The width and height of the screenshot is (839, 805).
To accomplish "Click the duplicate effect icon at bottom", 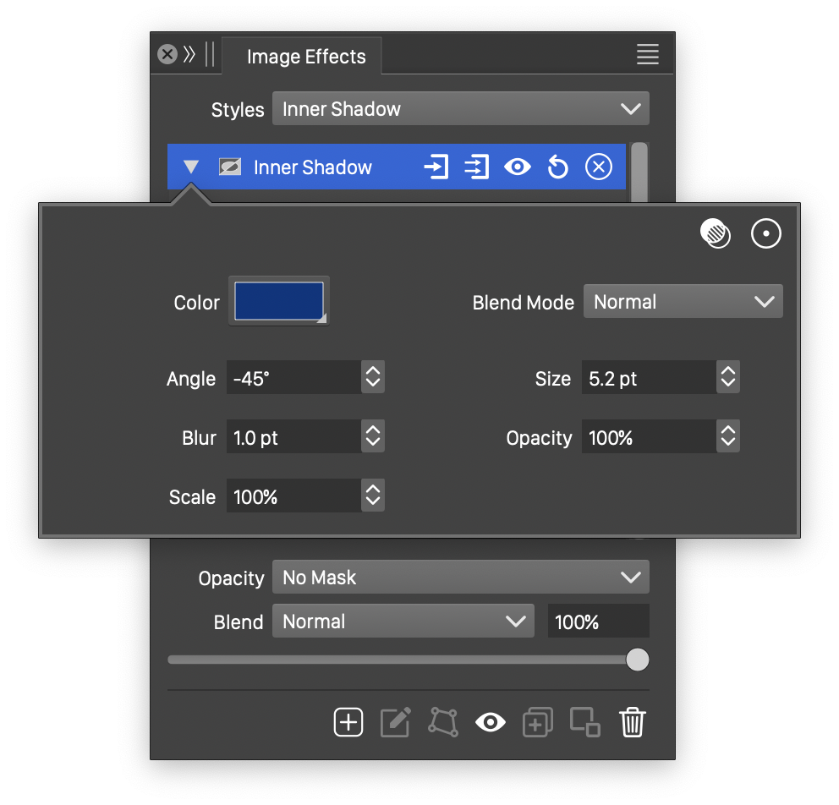I will click(x=538, y=723).
